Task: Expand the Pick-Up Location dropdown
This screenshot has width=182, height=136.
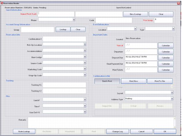Action: (x=85, y=44)
